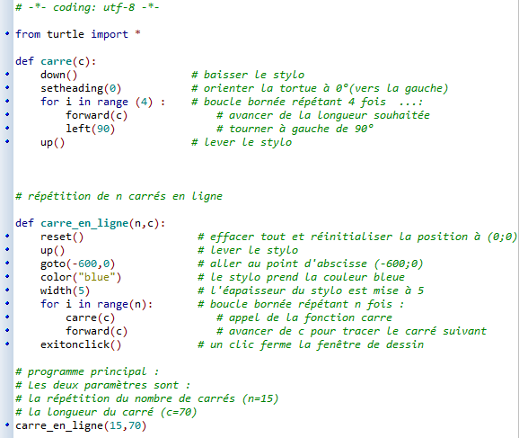Screen dimensions: 519x438
Task: Click the 'up()' statement in carre function
Action: 53,143
